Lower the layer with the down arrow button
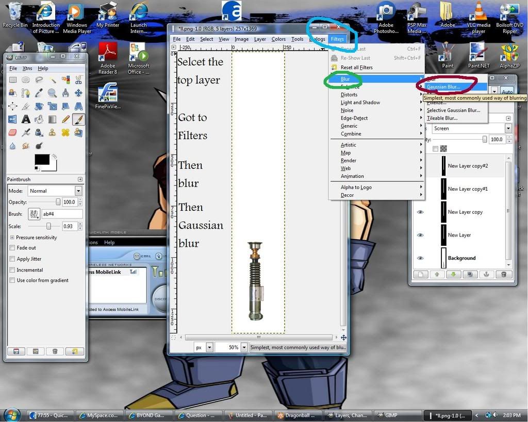The width and height of the screenshot is (528, 422). 454,274
